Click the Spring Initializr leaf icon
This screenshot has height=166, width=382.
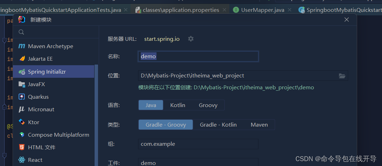[22, 71]
